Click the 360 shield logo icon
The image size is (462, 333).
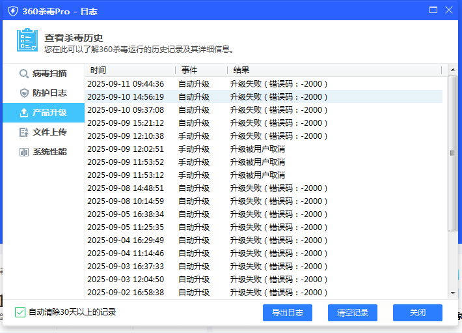[x=12, y=10]
